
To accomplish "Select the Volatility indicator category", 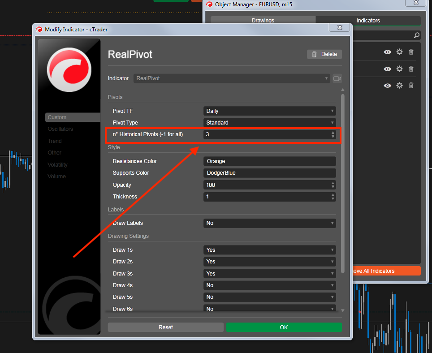I will [57, 165].
